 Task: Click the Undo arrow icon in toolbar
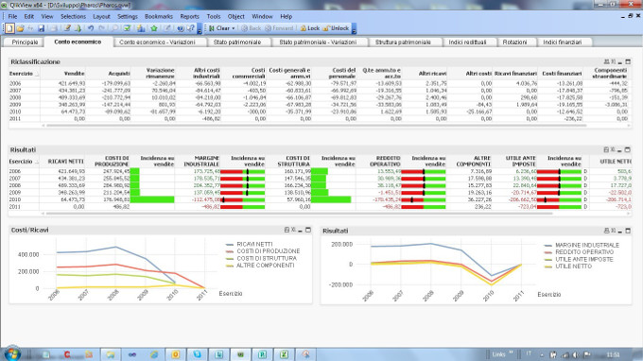pyautogui.click(x=91, y=28)
